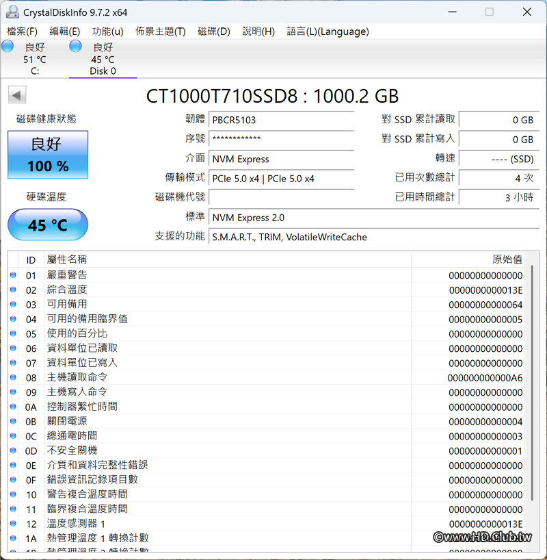
Task: Open the 語言(L)(Language) menu
Action: 328,31
